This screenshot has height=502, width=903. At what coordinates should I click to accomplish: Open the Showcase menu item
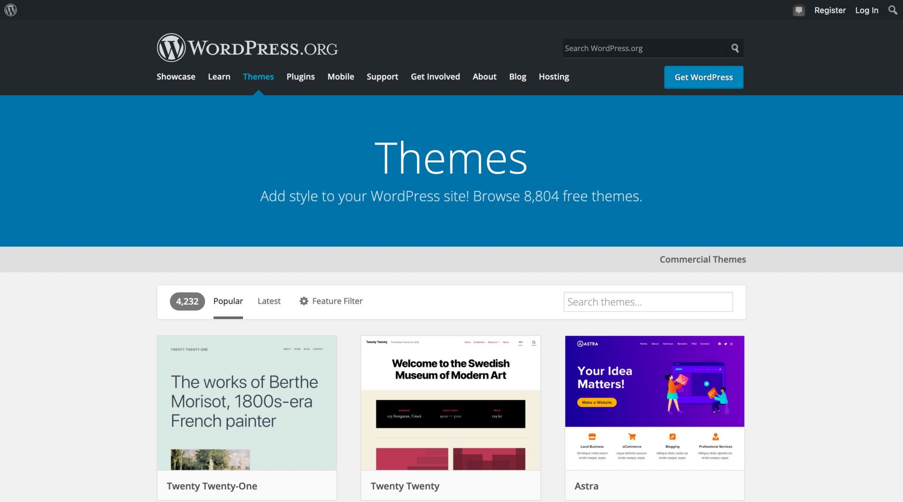point(176,77)
